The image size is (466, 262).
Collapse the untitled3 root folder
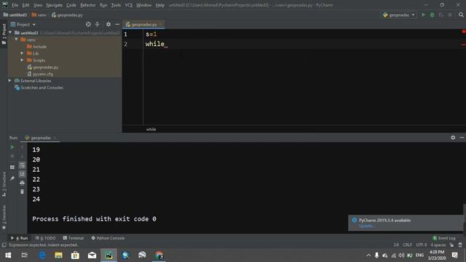(x=11, y=33)
